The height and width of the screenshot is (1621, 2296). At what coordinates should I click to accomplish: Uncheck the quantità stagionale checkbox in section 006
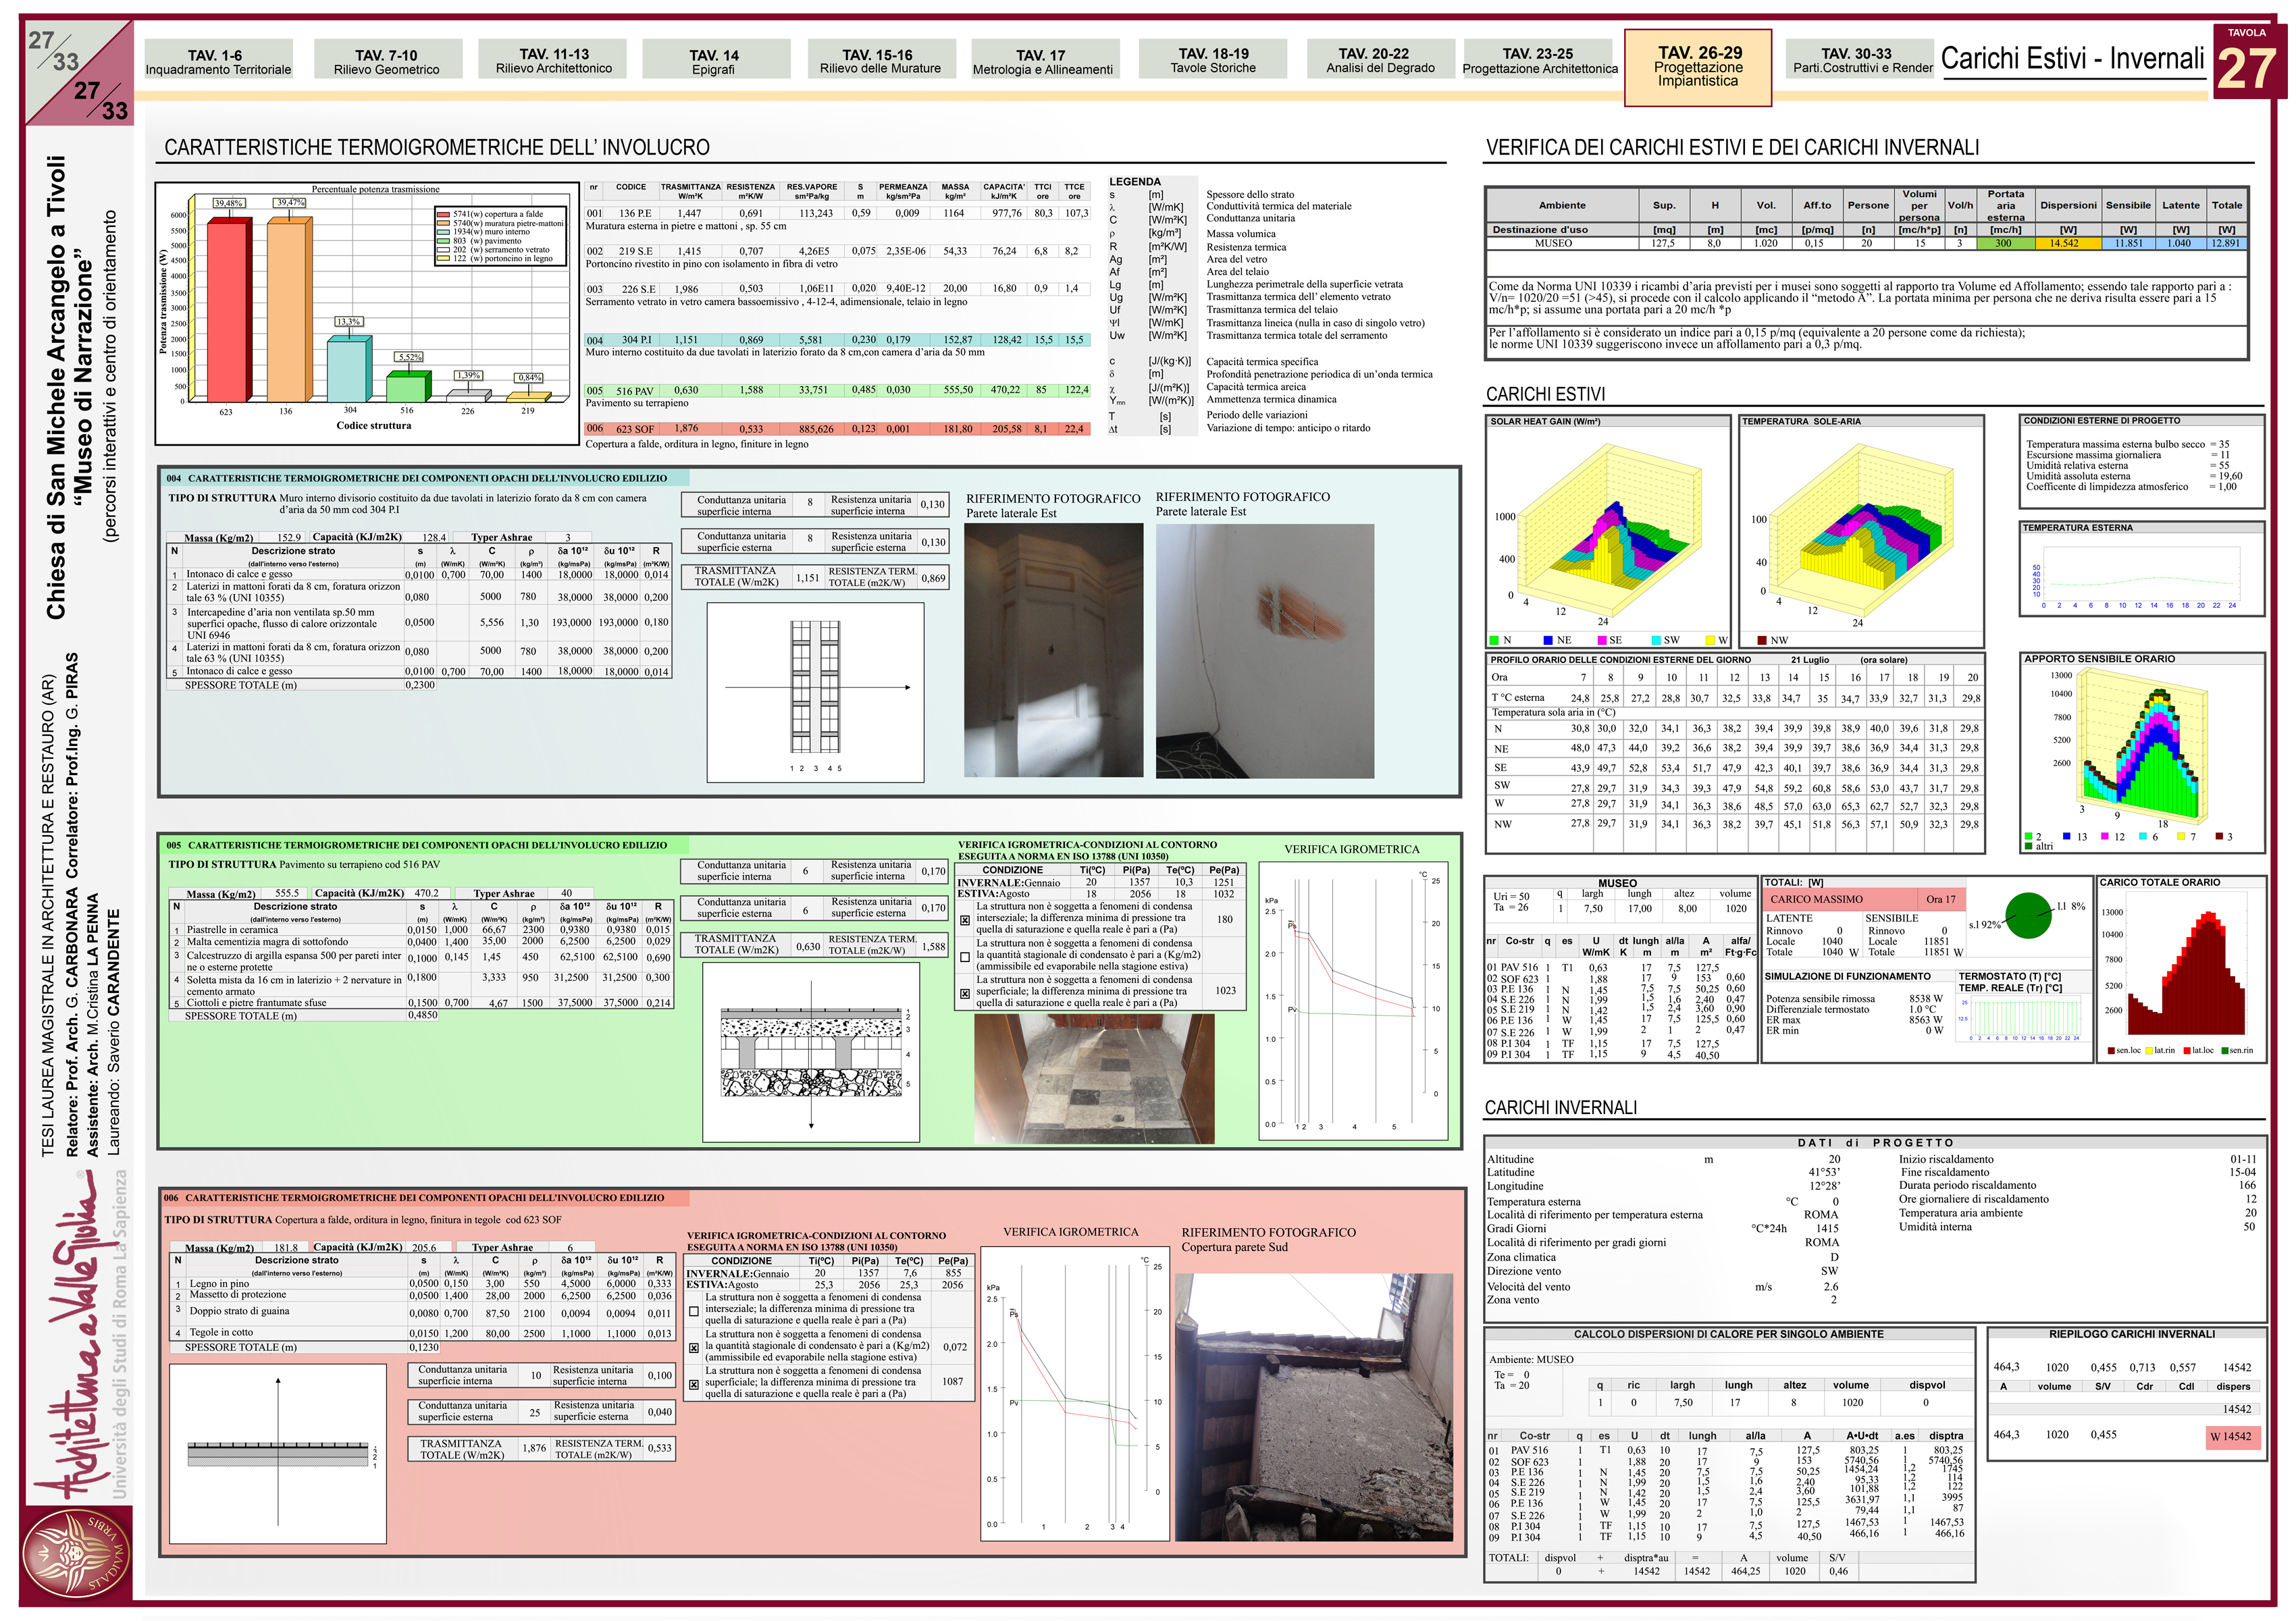click(694, 1347)
